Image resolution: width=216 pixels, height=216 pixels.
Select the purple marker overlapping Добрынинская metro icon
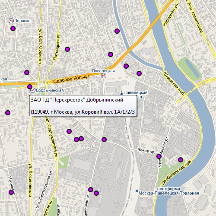[x=30, y=87]
